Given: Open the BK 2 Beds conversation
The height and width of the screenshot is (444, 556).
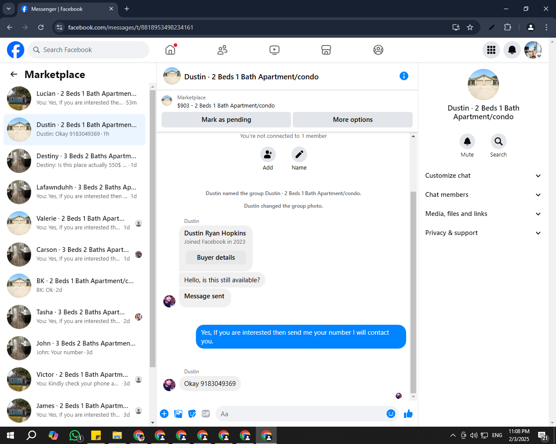Looking at the screenshot, I should tap(74, 286).
